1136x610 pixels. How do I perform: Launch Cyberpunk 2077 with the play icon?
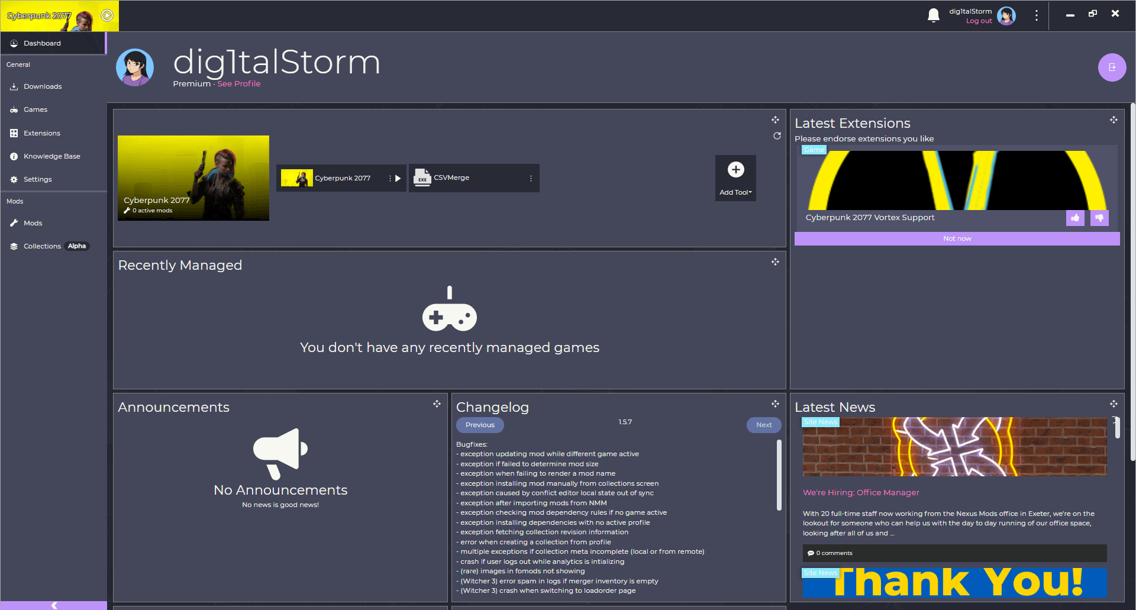(x=398, y=177)
